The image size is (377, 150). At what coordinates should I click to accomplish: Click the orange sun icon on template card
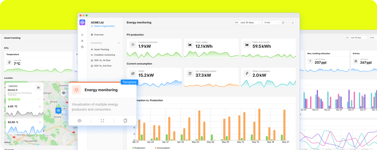76,90
